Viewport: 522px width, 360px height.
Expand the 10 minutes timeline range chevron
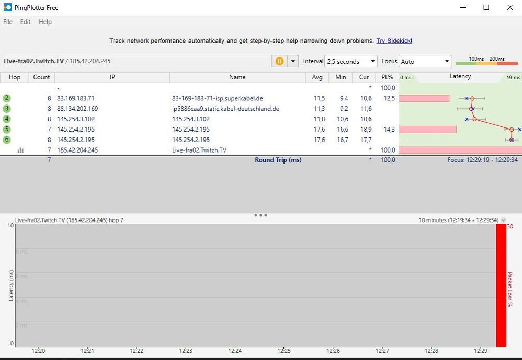pos(503,220)
